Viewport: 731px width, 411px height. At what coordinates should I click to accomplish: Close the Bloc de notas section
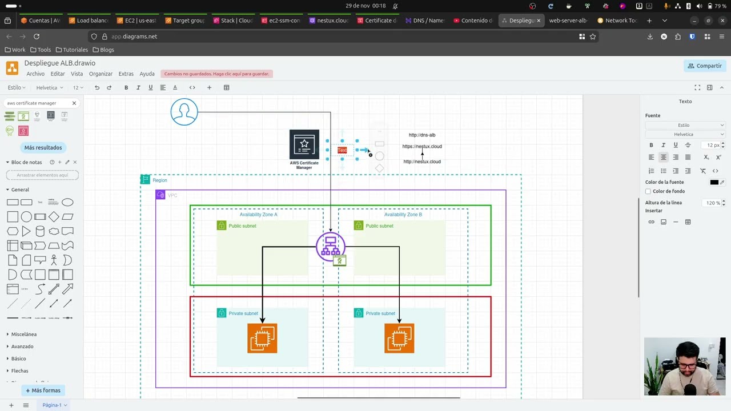[75, 162]
